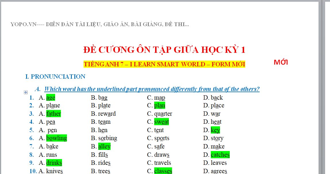Click the yellow-highlighted TIẾNG ANH 7 subtitle
This screenshot has width=330, height=174.
click(164, 64)
